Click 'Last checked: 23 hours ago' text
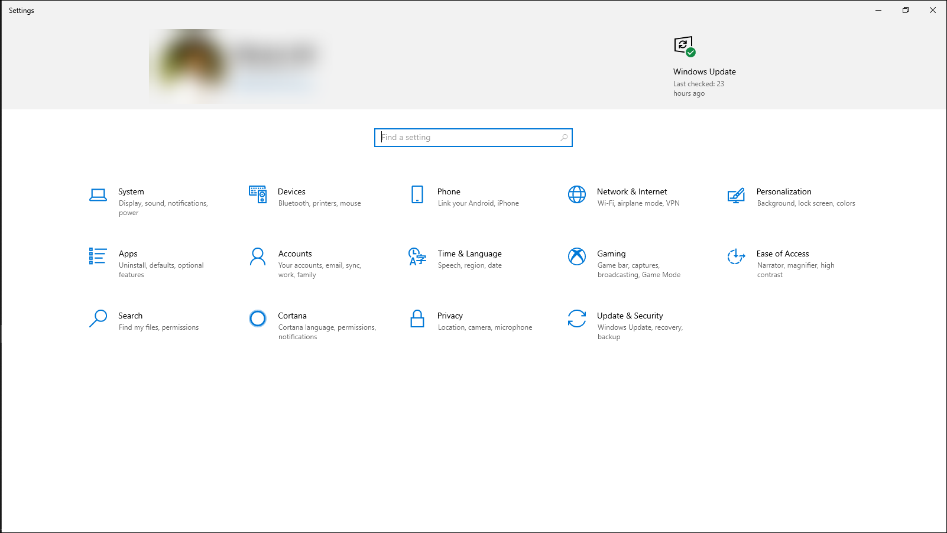The height and width of the screenshot is (533, 947). [x=699, y=89]
